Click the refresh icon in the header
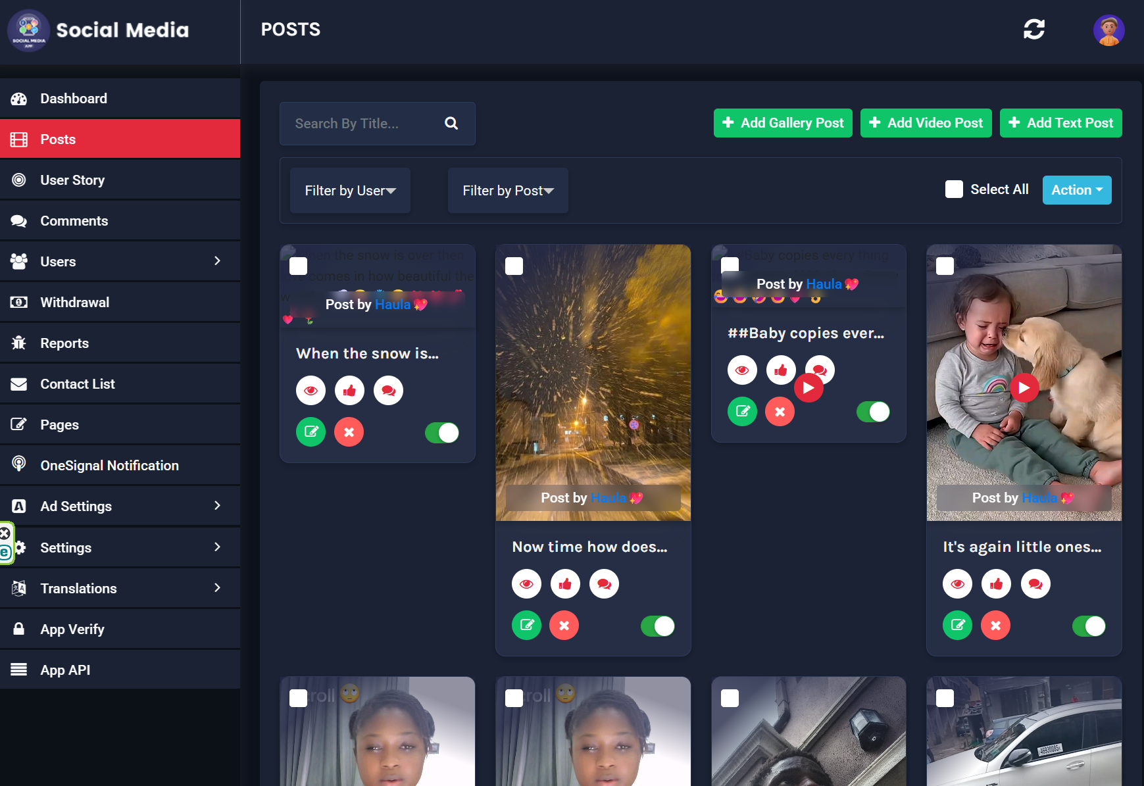 point(1033,30)
